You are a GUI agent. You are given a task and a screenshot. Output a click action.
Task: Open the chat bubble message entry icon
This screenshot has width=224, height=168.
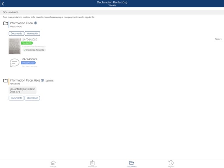click(15, 62)
